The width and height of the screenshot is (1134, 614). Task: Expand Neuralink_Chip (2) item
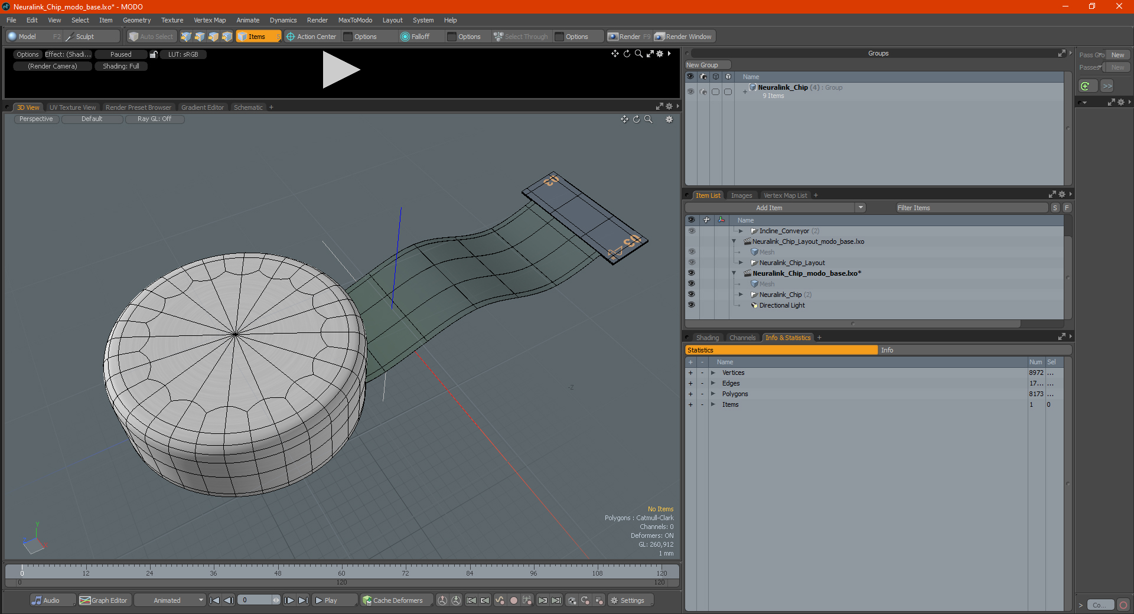(x=741, y=295)
